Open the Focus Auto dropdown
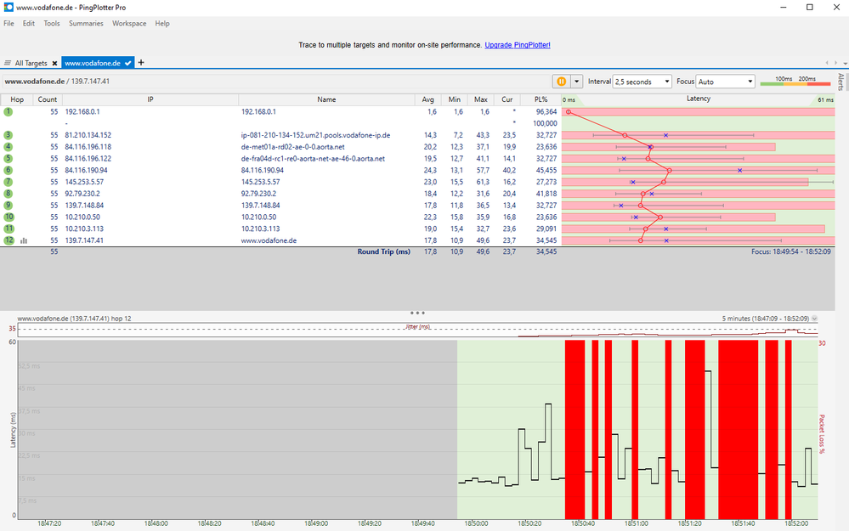Viewport: 849px width, 531px height. pos(725,82)
